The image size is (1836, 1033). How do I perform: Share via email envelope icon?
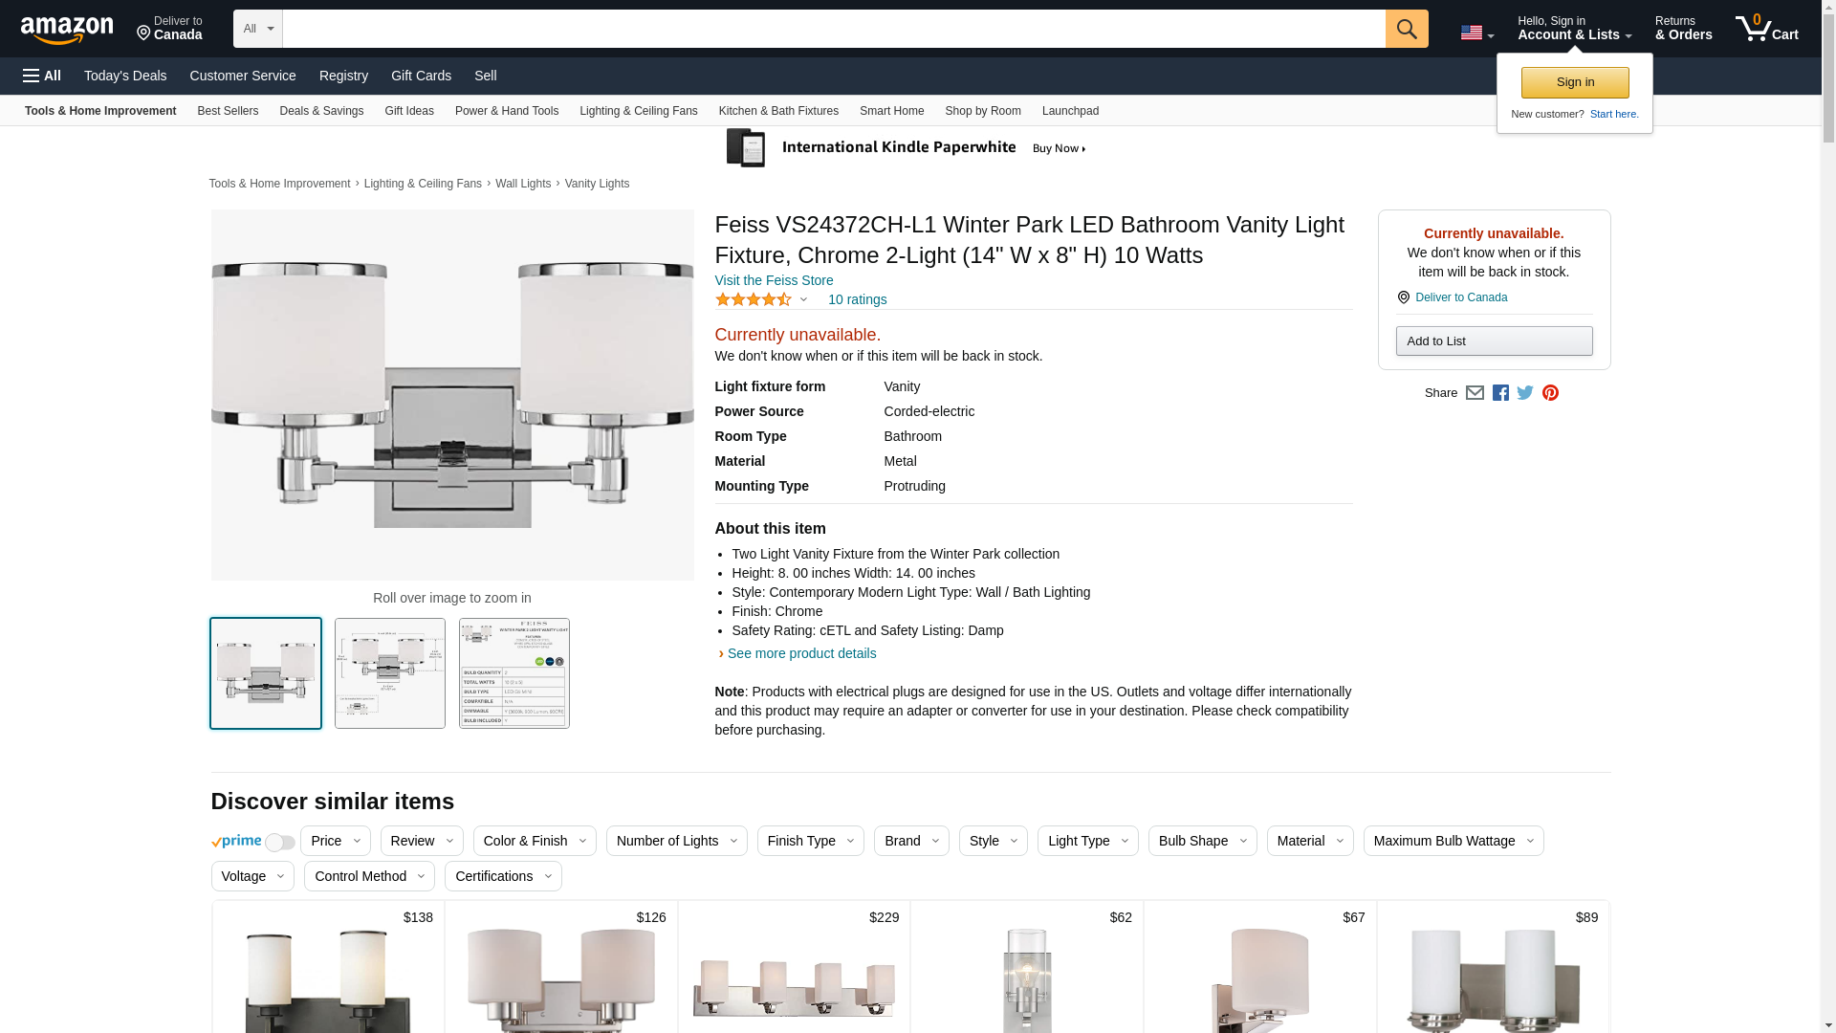(1475, 393)
